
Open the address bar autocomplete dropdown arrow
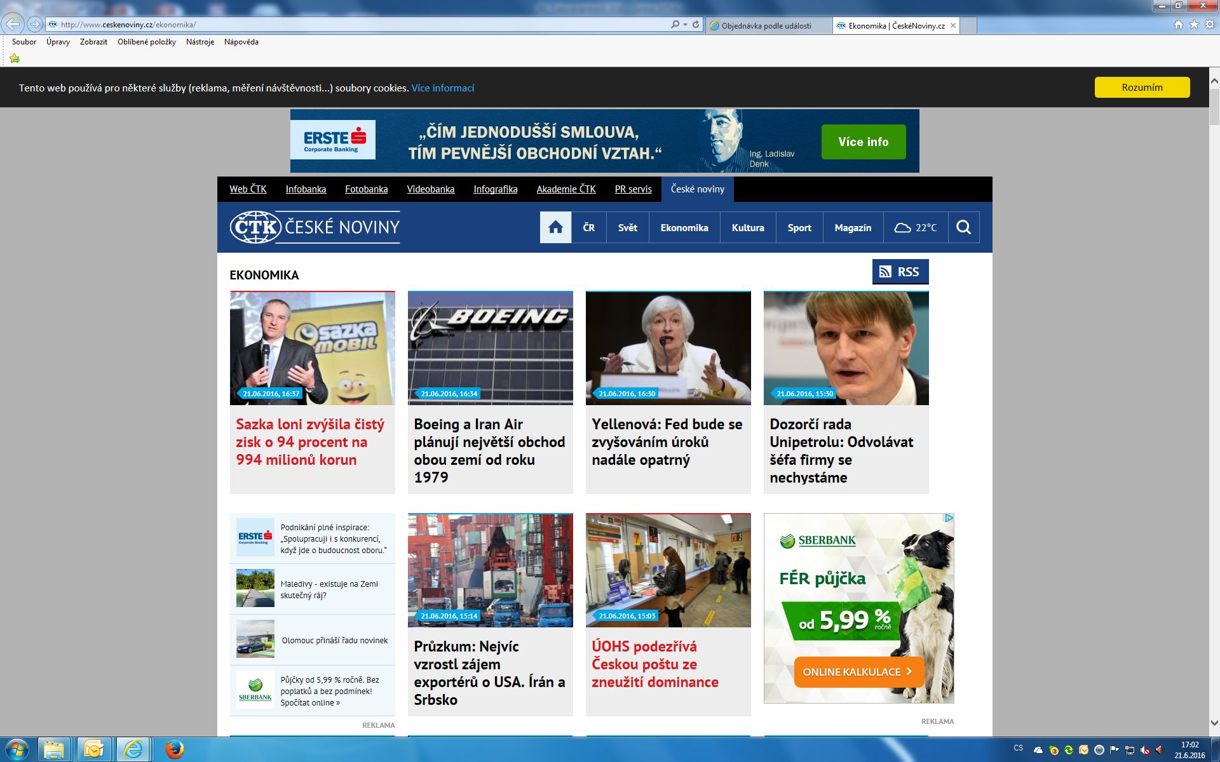pyautogui.click(x=685, y=25)
